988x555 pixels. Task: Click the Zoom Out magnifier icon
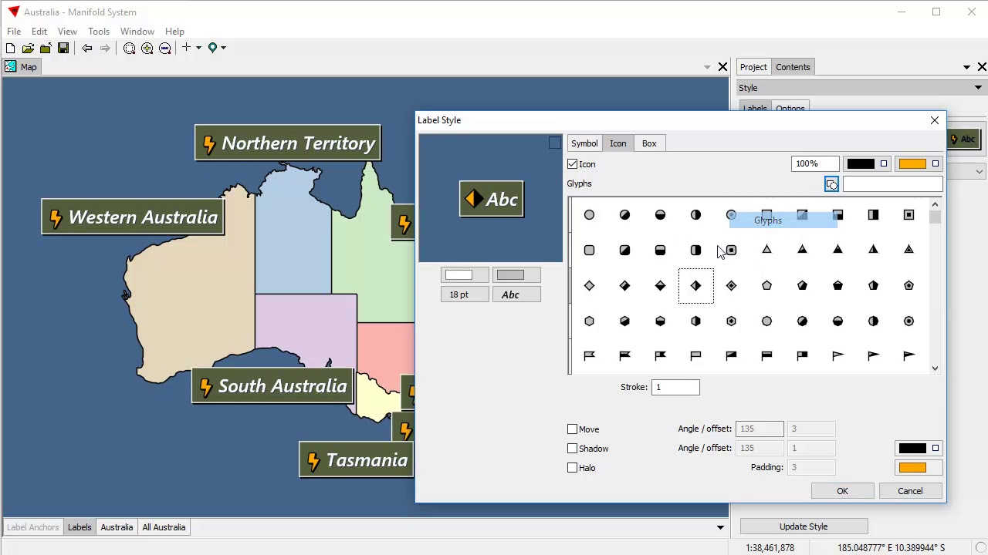click(x=164, y=48)
